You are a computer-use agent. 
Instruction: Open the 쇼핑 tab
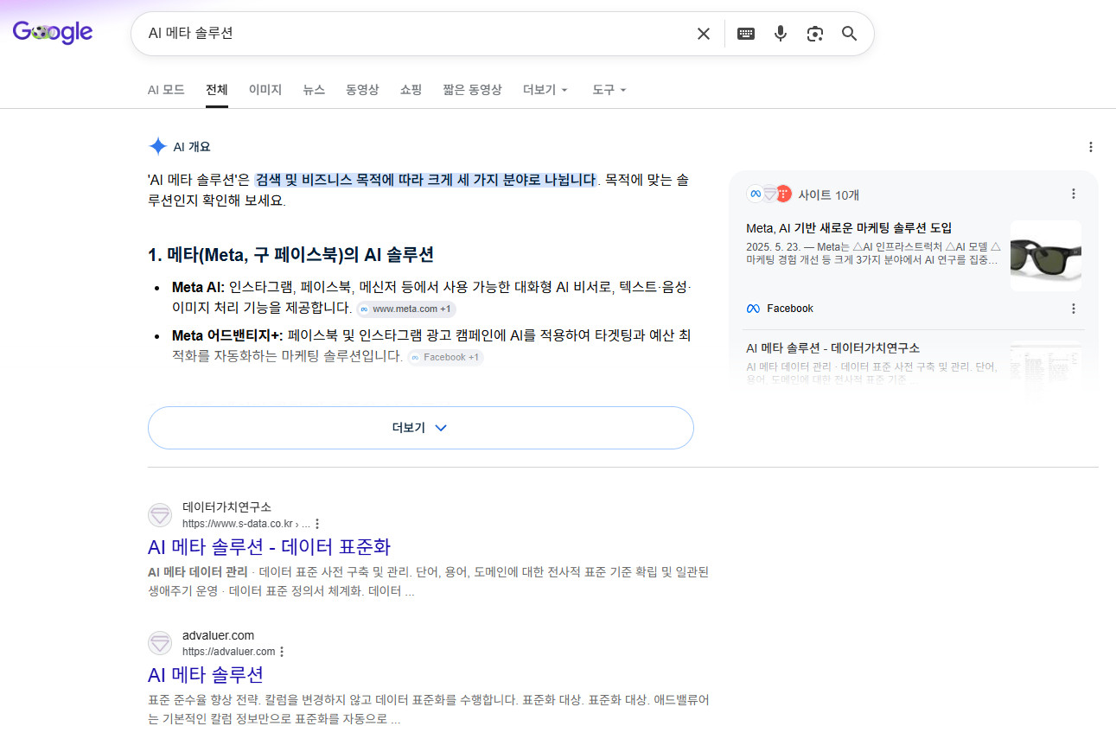tap(411, 90)
